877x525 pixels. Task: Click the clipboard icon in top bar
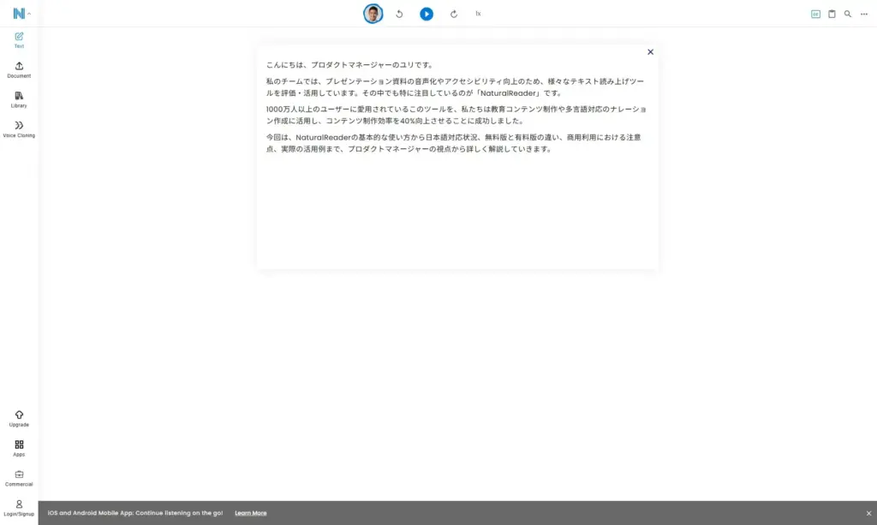(x=832, y=14)
